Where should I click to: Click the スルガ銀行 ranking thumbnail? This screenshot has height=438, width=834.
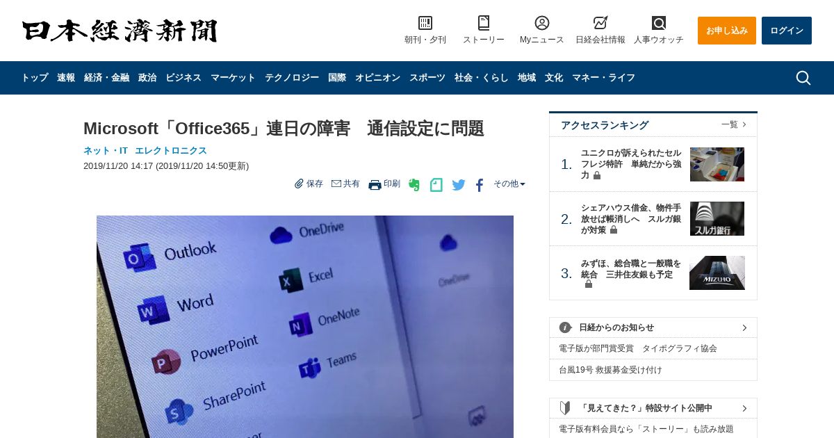(717, 218)
